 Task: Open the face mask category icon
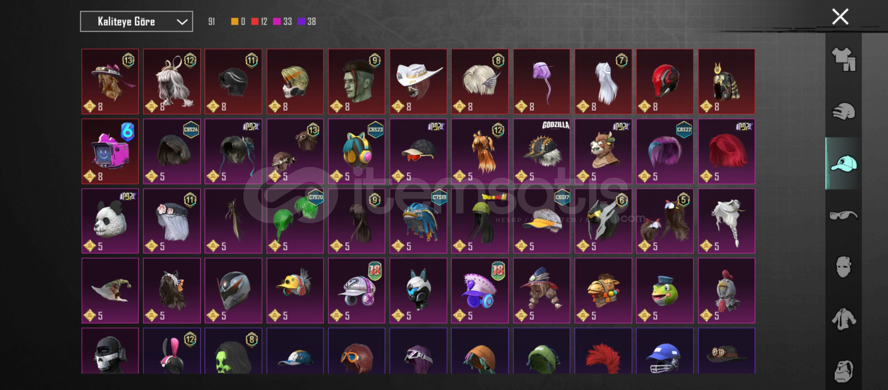click(843, 267)
